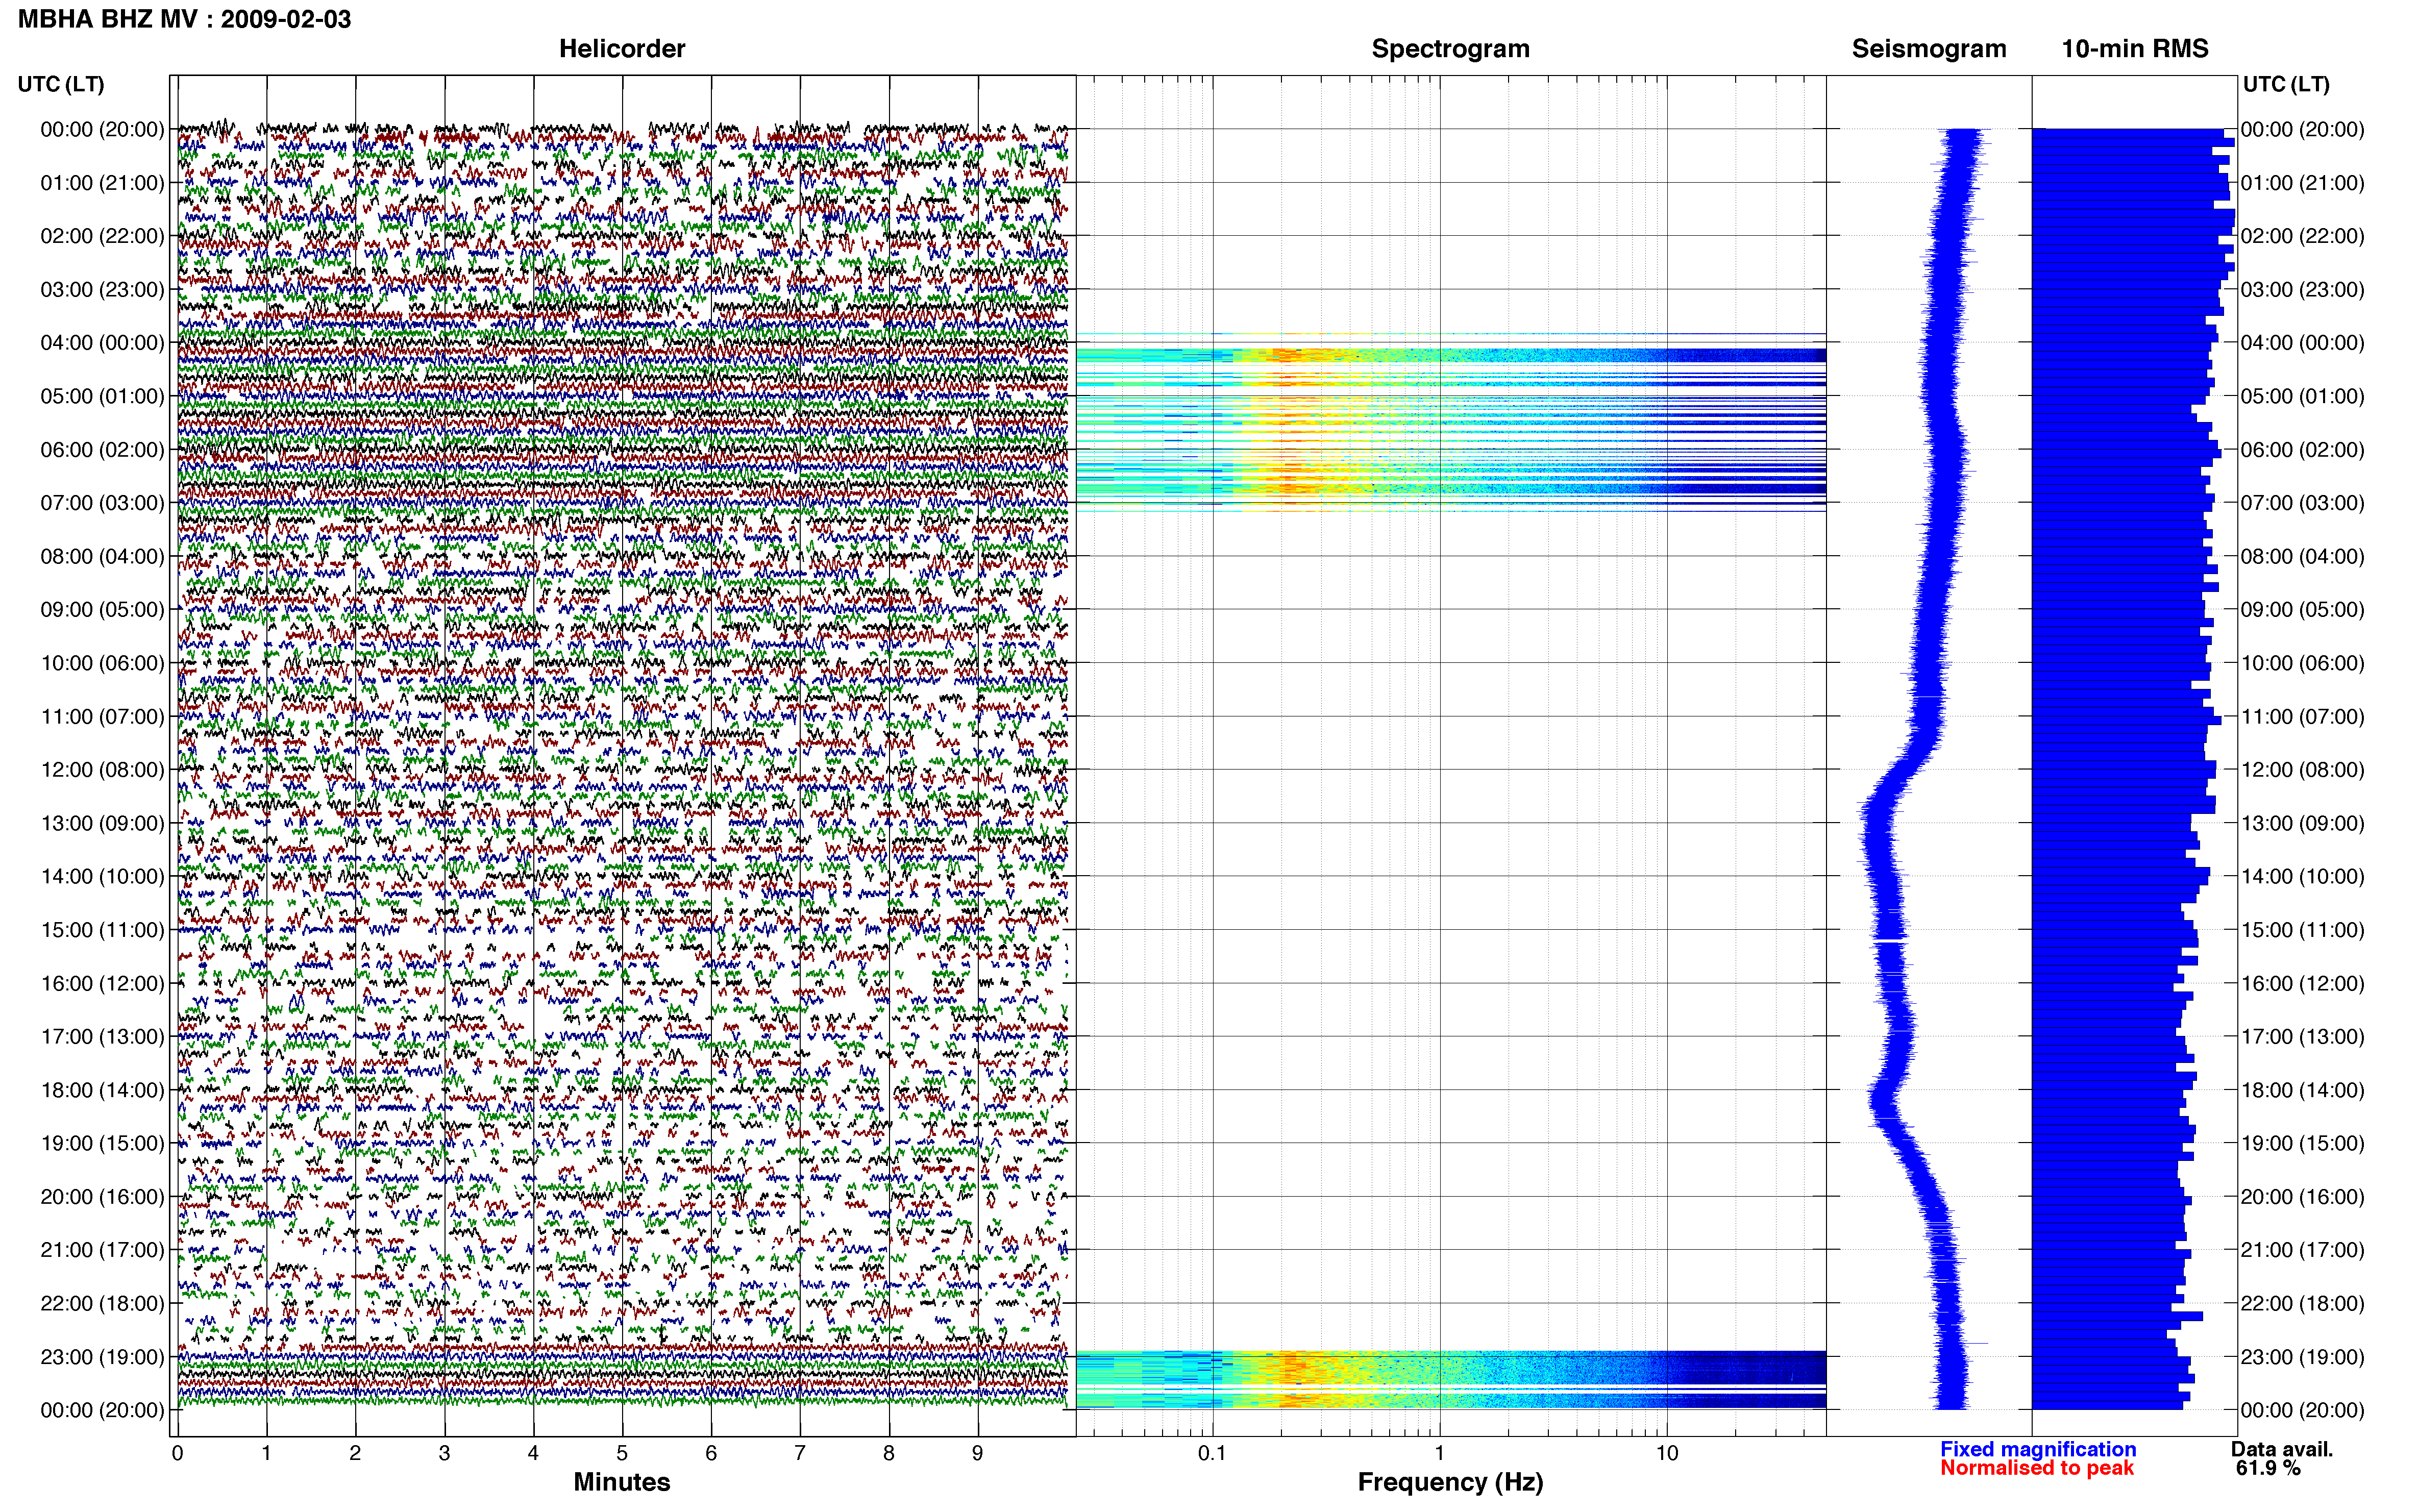
Task: Click the 'Minutes' x-axis label
Action: click(622, 1482)
